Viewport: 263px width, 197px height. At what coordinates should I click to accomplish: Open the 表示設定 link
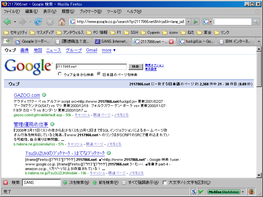tap(151, 69)
